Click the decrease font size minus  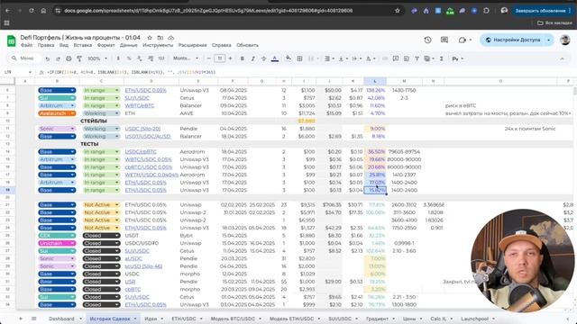[x=208, y=58]
